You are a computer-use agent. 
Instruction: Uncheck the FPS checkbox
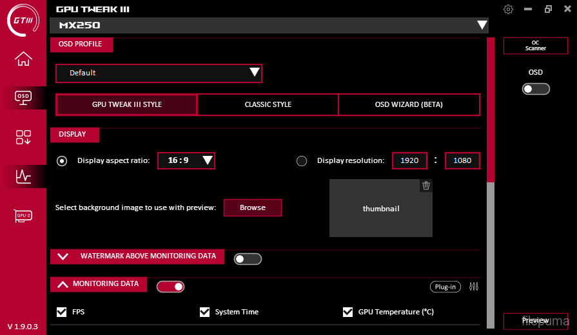62,312
